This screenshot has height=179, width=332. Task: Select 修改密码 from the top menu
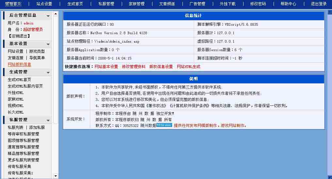point(258,4)
